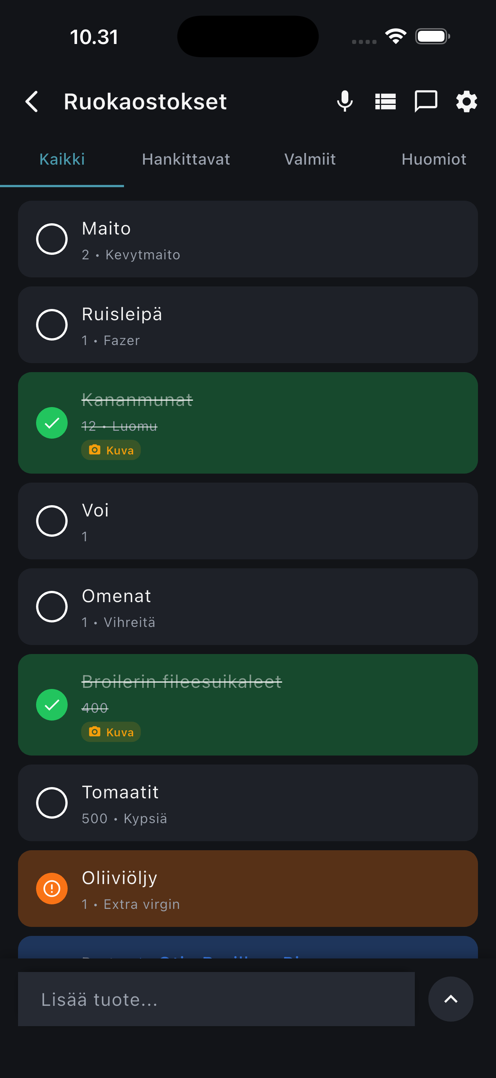Switch to the Hankittavat tab
Viewport: 496px width, 1078px height.
[x=186, y=159]
